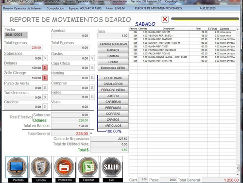
Task: Click the E.Final column header
Action: coord(212,29)
